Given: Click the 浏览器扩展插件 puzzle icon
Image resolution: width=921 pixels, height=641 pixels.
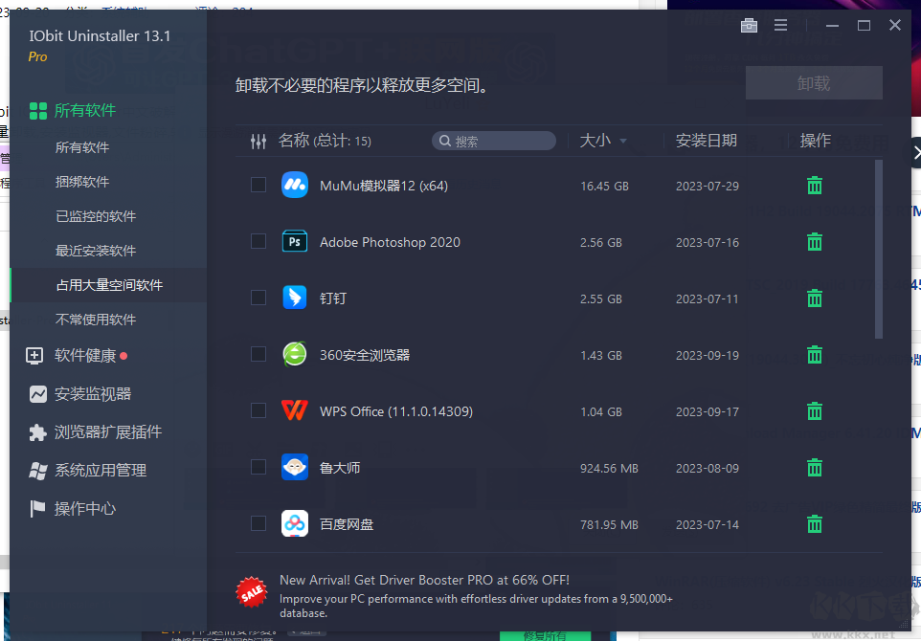Looking at the screenshot, I should click(x=38, y=432).
